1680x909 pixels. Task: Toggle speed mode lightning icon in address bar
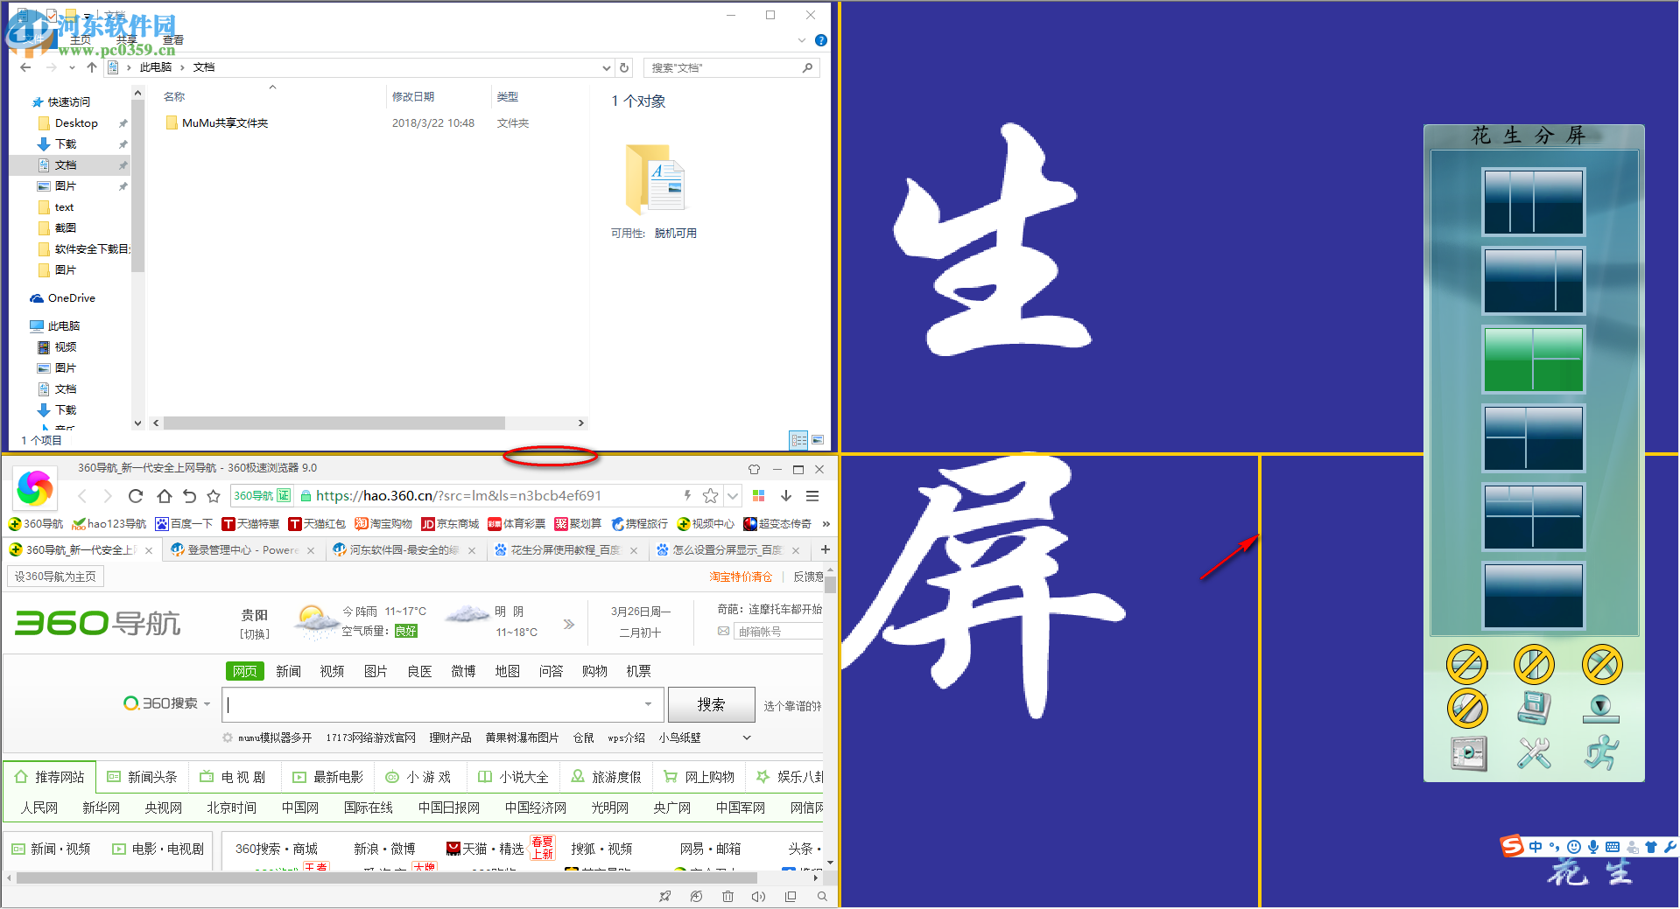click(x=687, y=495)
